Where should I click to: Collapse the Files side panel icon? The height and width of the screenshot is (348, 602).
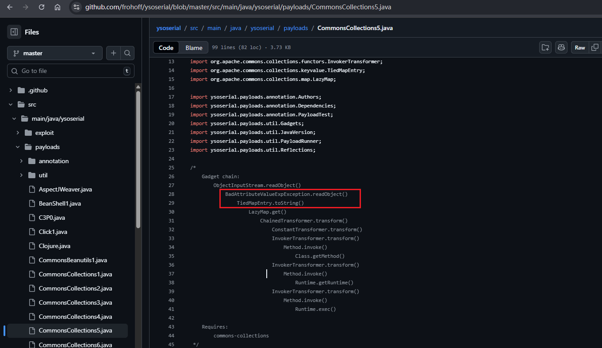pyautogui.click(x=14, y=32)
